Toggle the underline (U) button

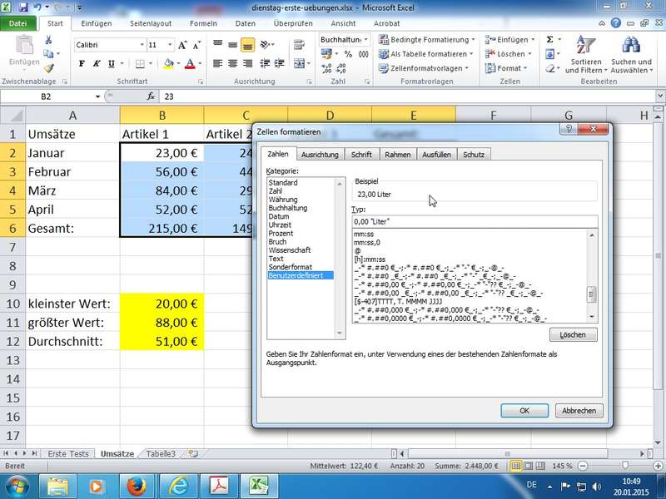pyautogui.click(x=112, y=63)
